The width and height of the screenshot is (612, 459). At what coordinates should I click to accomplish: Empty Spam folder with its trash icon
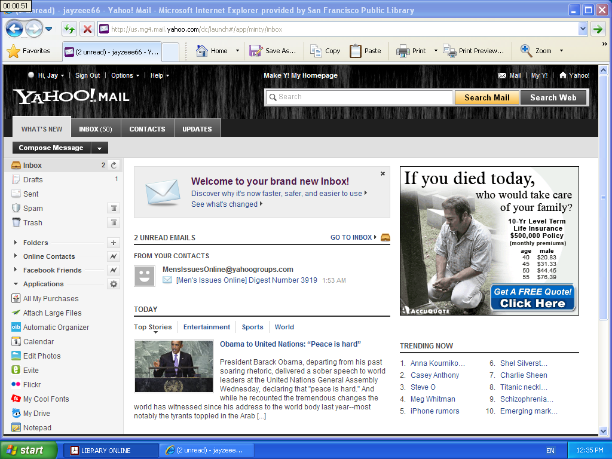(x=114, y=208)
